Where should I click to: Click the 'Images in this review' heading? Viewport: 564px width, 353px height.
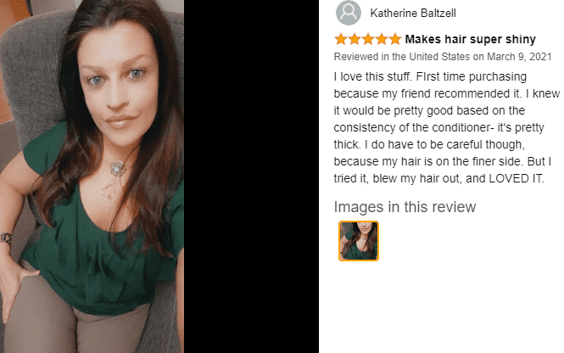(x=405, y=207)
